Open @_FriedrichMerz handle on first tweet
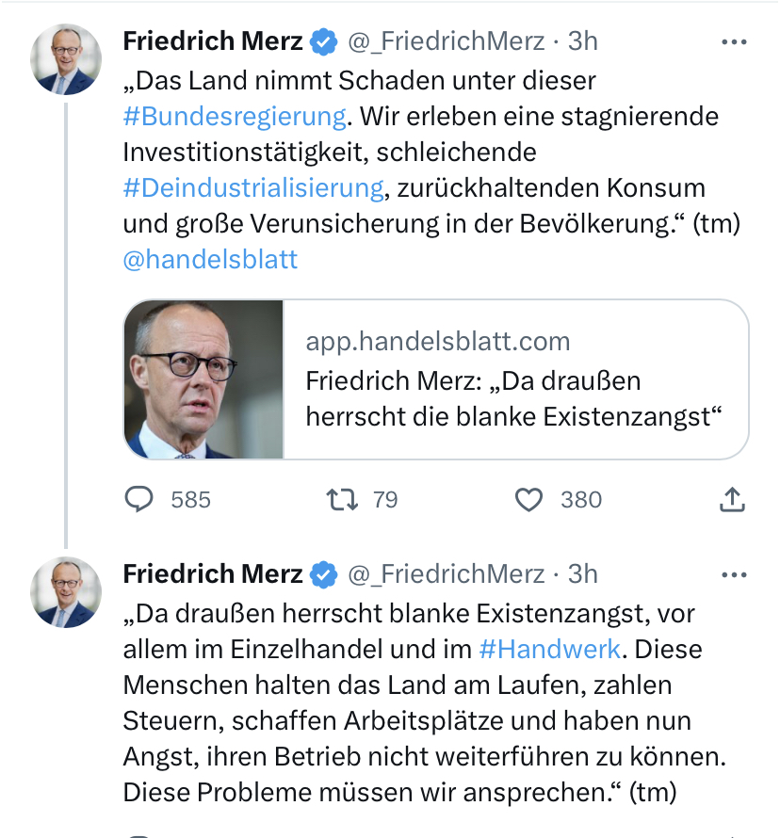The height and width of the screenshot is (838, 780). [446, 41]
